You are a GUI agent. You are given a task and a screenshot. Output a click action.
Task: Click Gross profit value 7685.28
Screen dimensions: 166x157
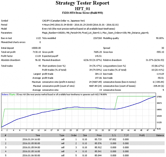[98, 52]
